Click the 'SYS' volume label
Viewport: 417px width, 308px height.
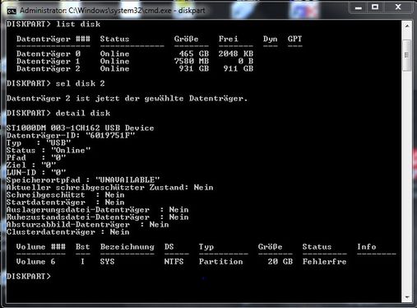tap(107, 261)
